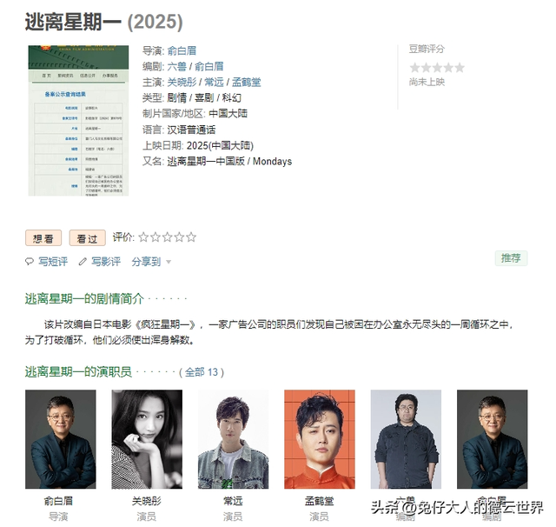Click the pencil icon beside 写影评
The image size is (556, 527).
[x=83, y=262]
